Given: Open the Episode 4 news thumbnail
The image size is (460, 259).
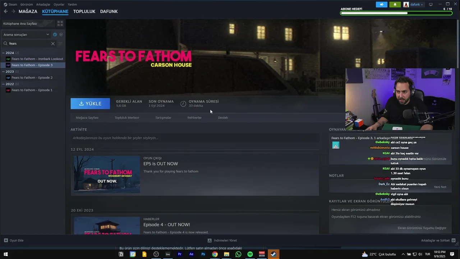Looking at the screenshot, I should (107, 226).
